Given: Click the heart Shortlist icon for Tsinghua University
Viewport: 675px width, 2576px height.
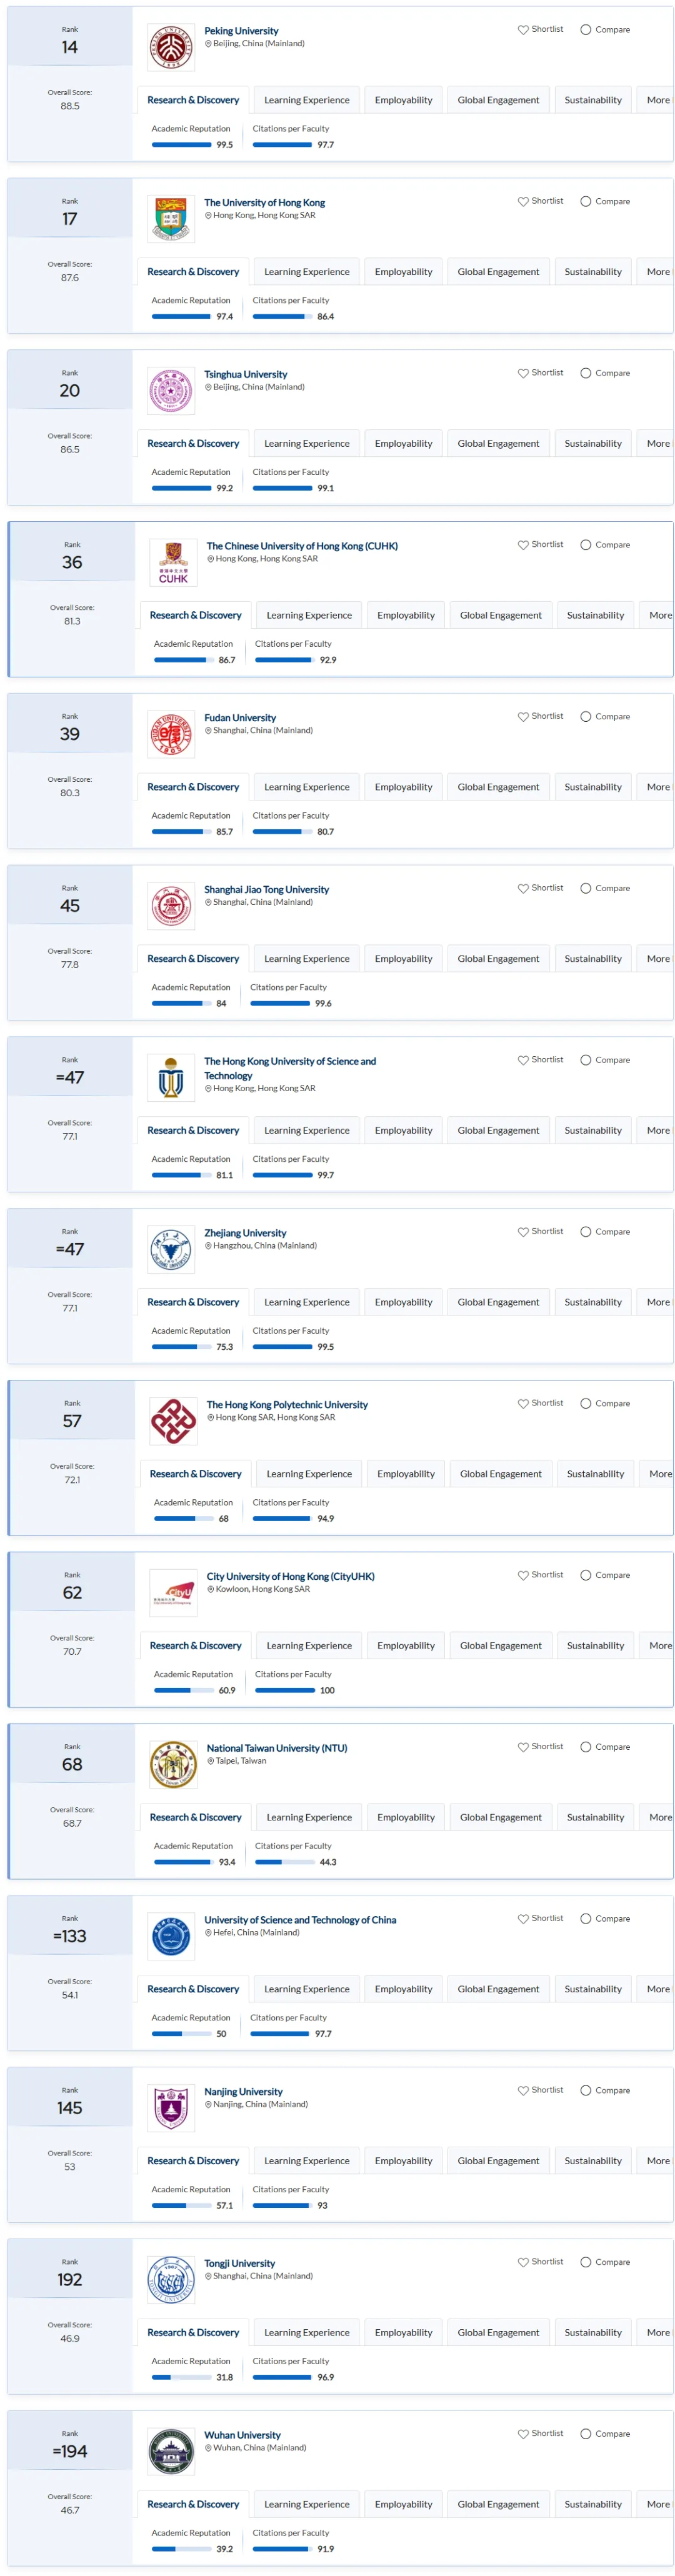Looking at the screenshot, I should pos(523,373).
